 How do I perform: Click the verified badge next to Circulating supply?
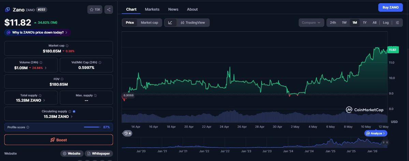[74, 111]
